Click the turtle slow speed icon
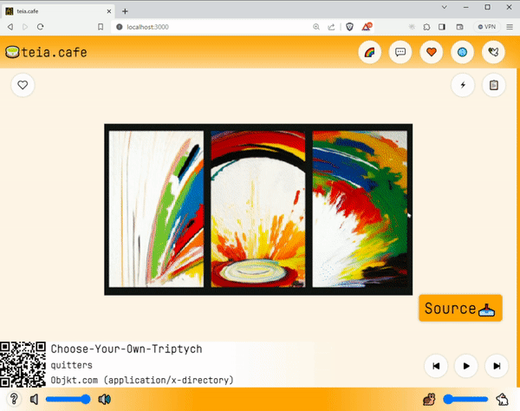Screen dimensions: 520x411 click(429, 400)
